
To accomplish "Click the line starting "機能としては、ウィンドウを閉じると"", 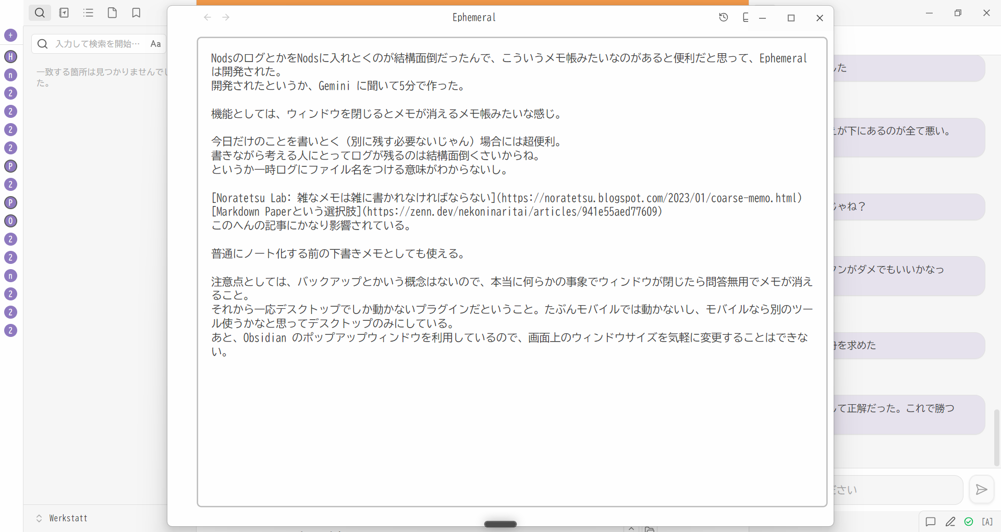I will click(x=387, y=114).
